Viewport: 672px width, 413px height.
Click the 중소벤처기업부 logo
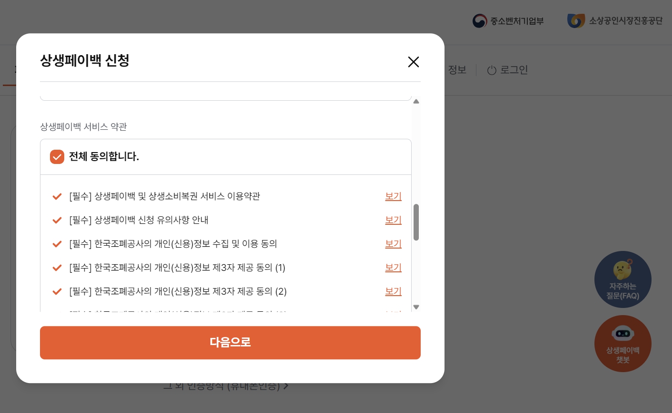click(x=508, y=21)
